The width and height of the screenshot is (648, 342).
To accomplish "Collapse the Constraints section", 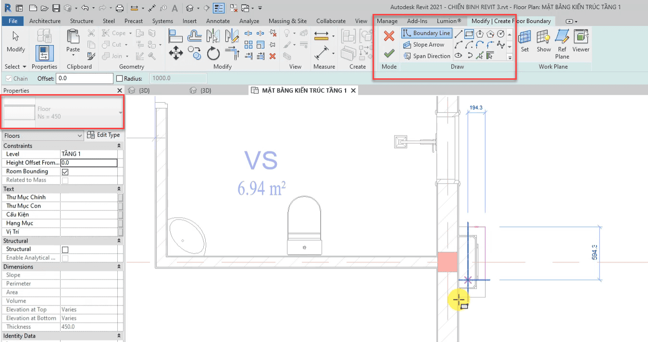I will 119,146.
